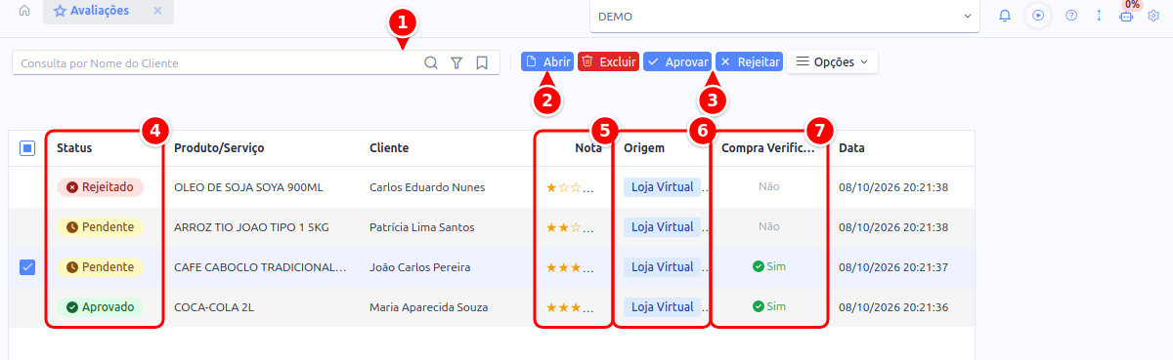Uncheck the João Carlos Pereira row checkbox

click(x=27, y=266)
